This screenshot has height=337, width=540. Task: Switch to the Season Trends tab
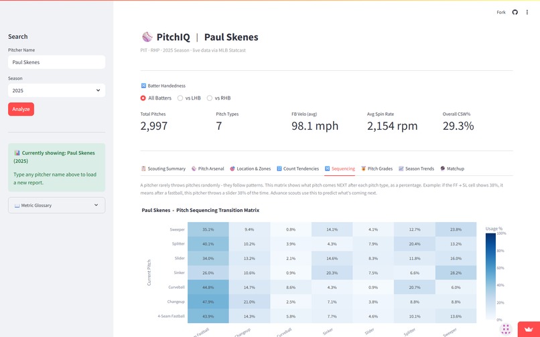417,168
